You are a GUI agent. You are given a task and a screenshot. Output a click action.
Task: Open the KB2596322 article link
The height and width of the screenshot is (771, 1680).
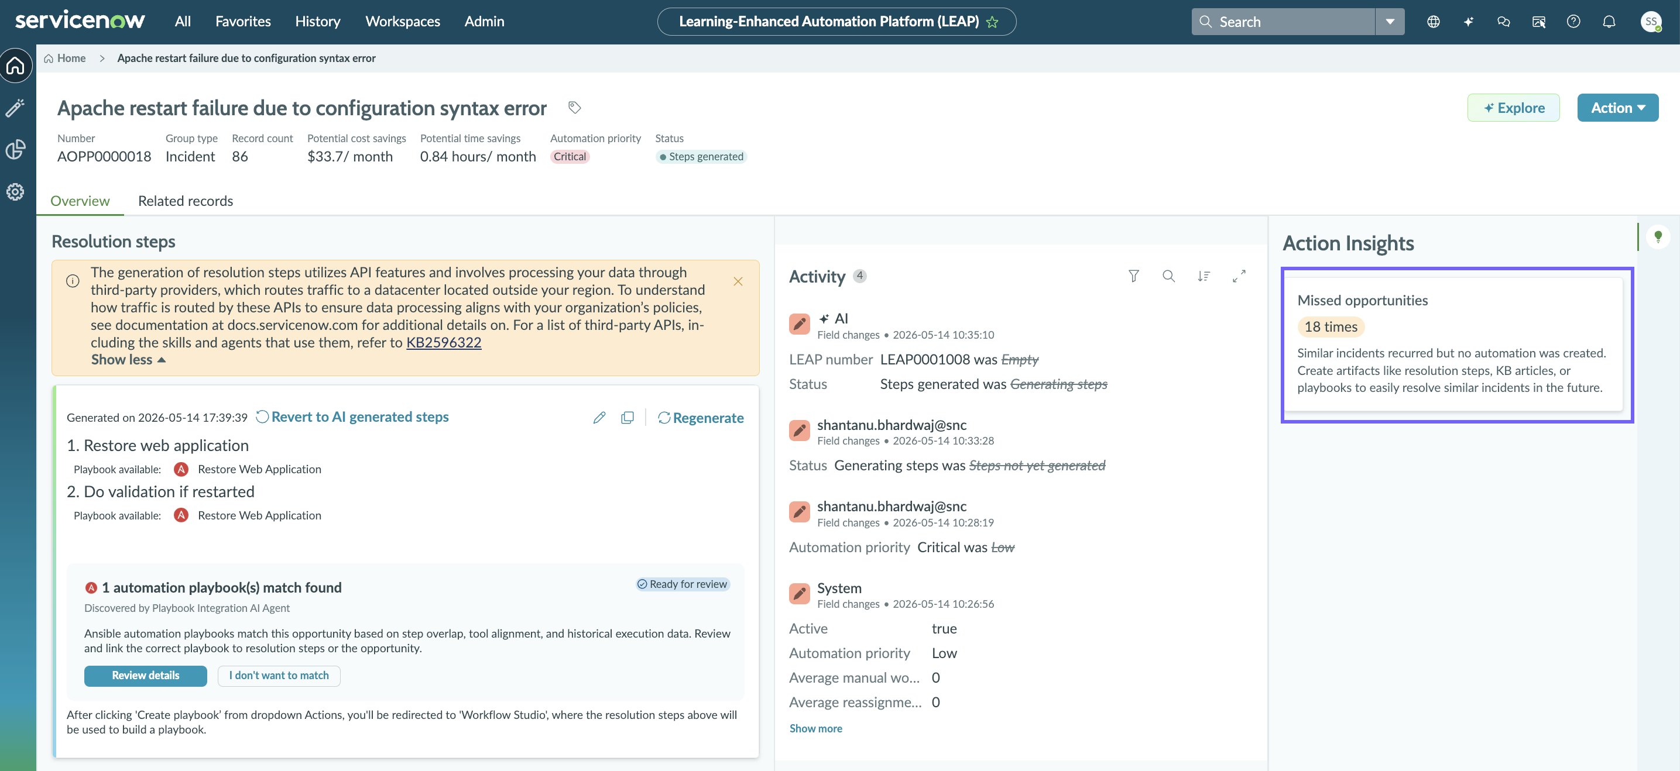click(444, 342)
